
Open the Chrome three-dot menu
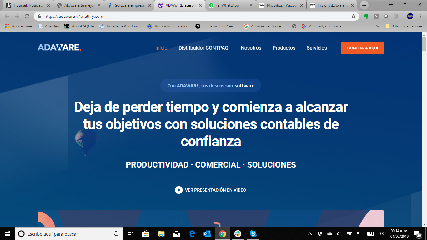coord(420,16)
